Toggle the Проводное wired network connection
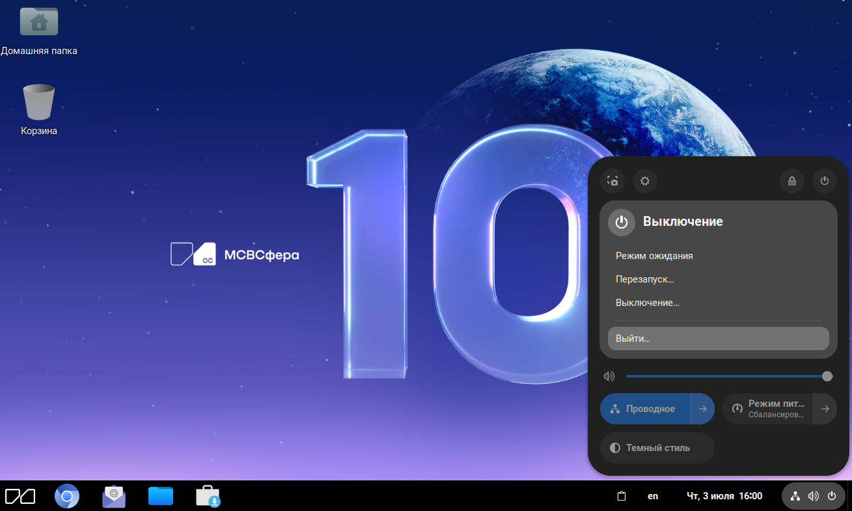Screen dimensions: 852x511 (x=646, y=409)
